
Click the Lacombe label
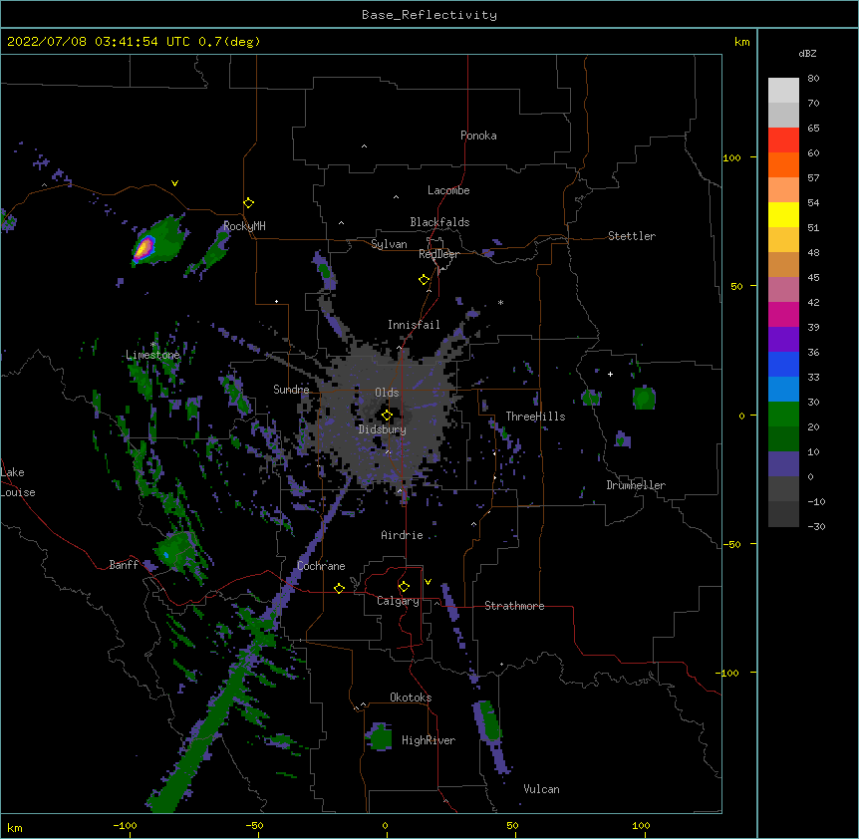[x=448, y=190]
